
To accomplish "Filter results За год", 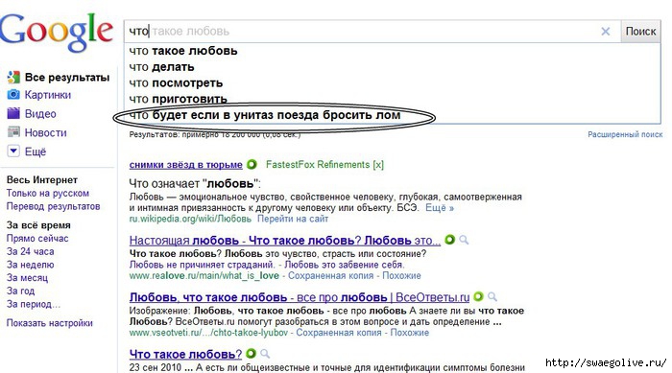I will (20, 291).
